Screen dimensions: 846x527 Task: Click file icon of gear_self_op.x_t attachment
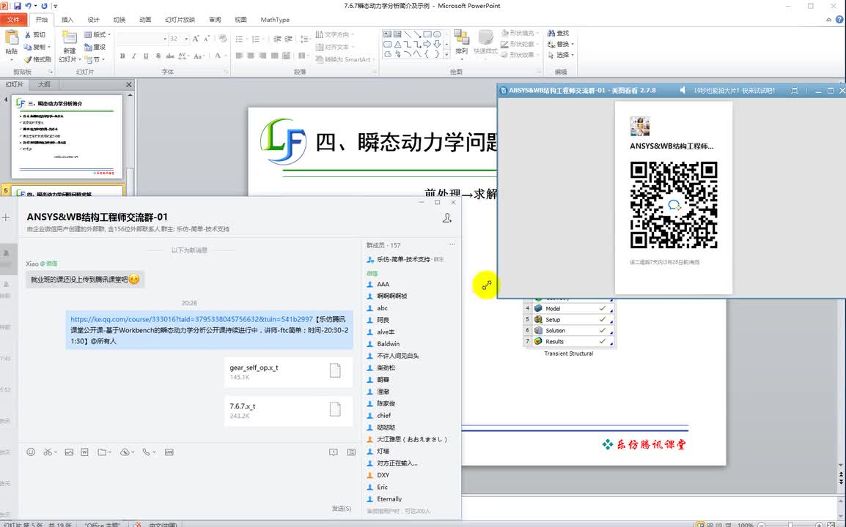[x=335, y=370]
